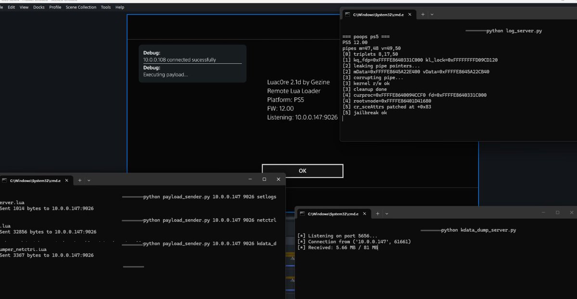Click '[*] Listening on port 5656...' line
Viewport: 577px width, 299px height.
(x=337, y=236)
